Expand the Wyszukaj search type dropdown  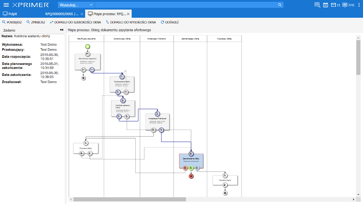point(91,5)
